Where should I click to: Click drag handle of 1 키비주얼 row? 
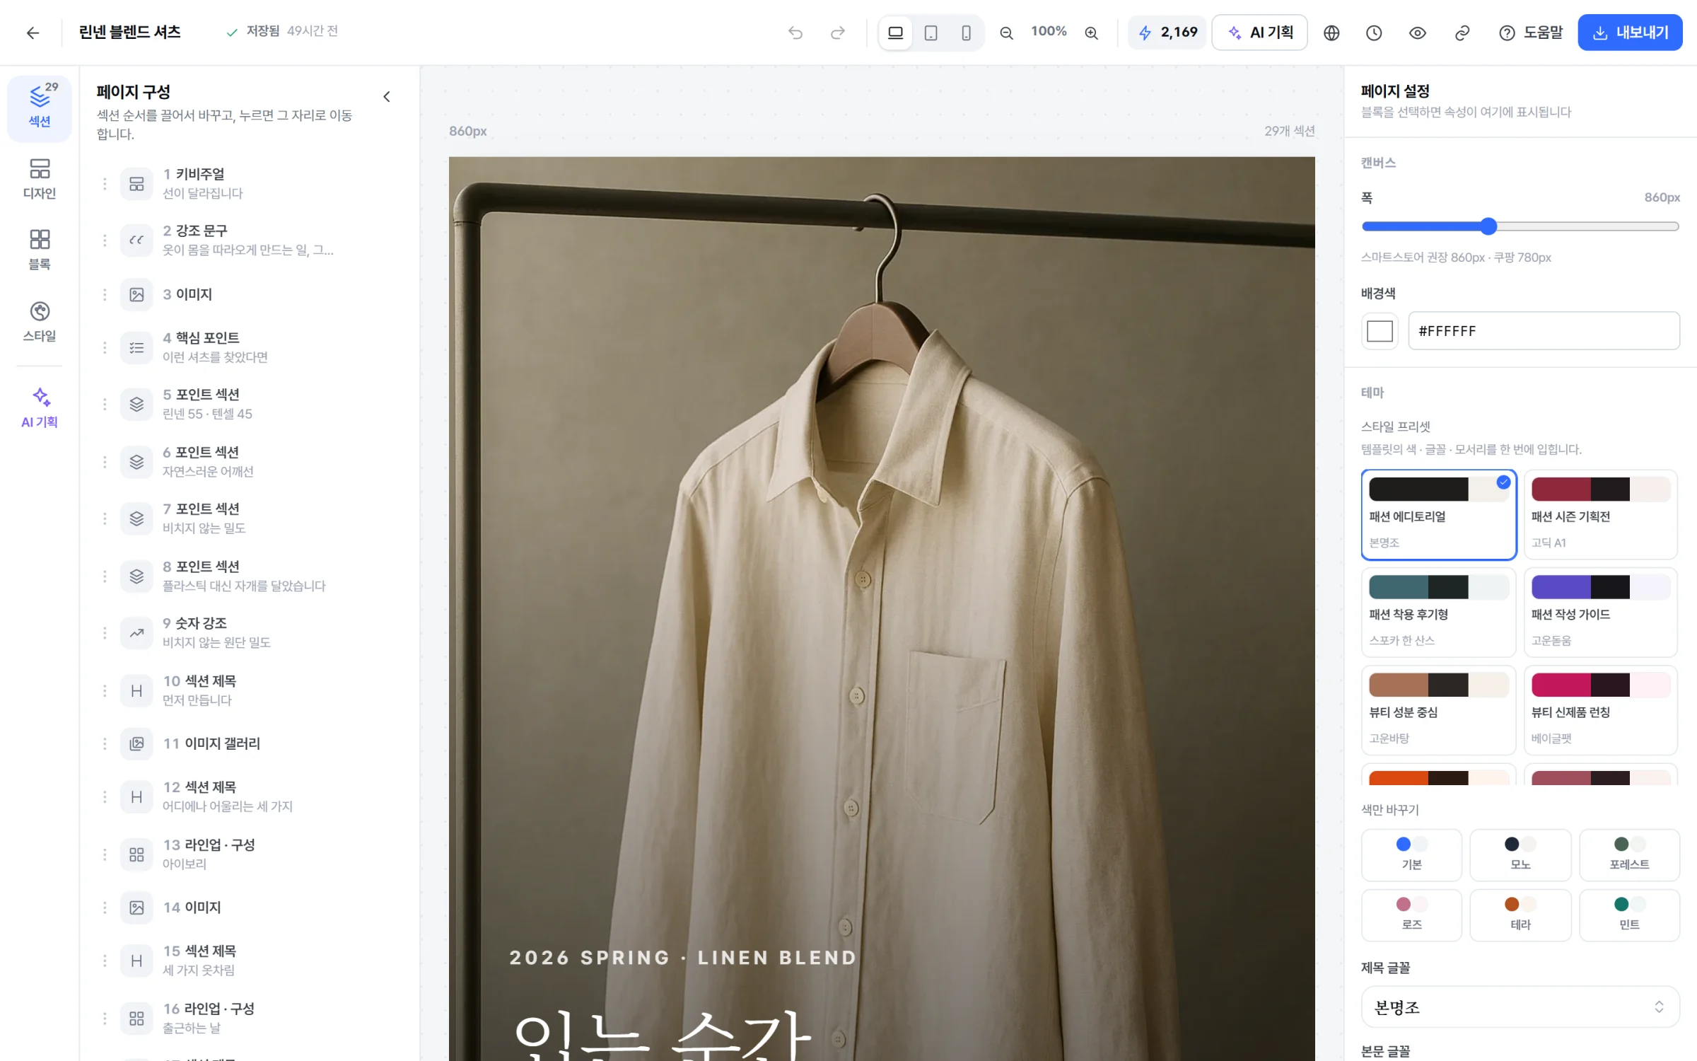[x=105, y=183]
